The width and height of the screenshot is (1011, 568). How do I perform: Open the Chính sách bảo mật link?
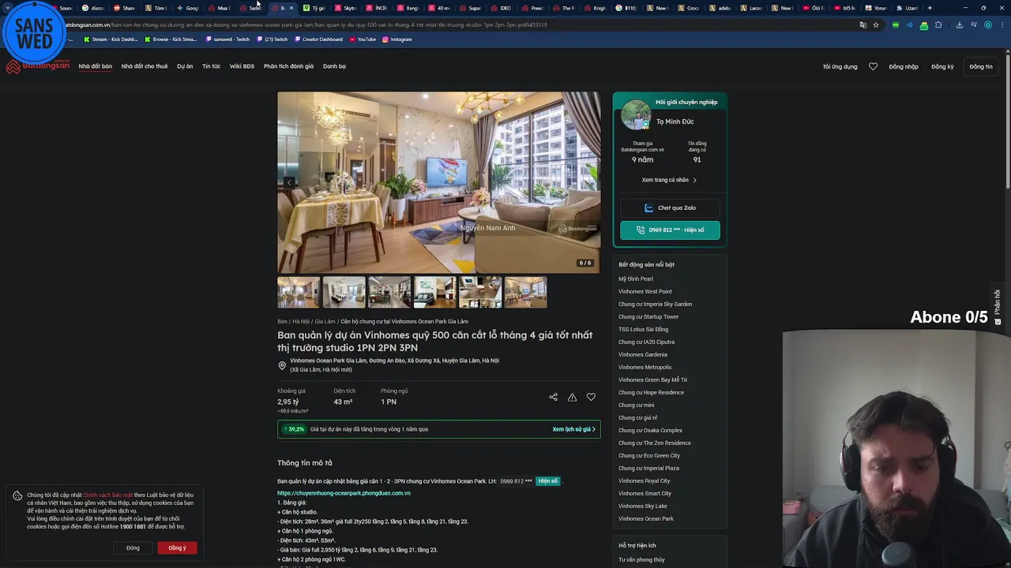(x=108, y=495)
